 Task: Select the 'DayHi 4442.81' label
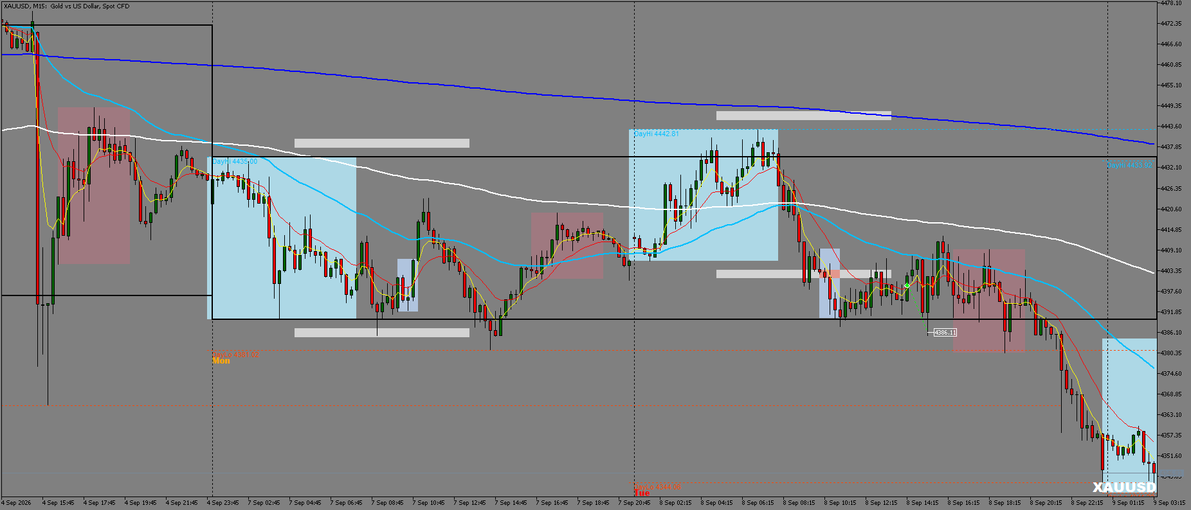pos(656,134)
